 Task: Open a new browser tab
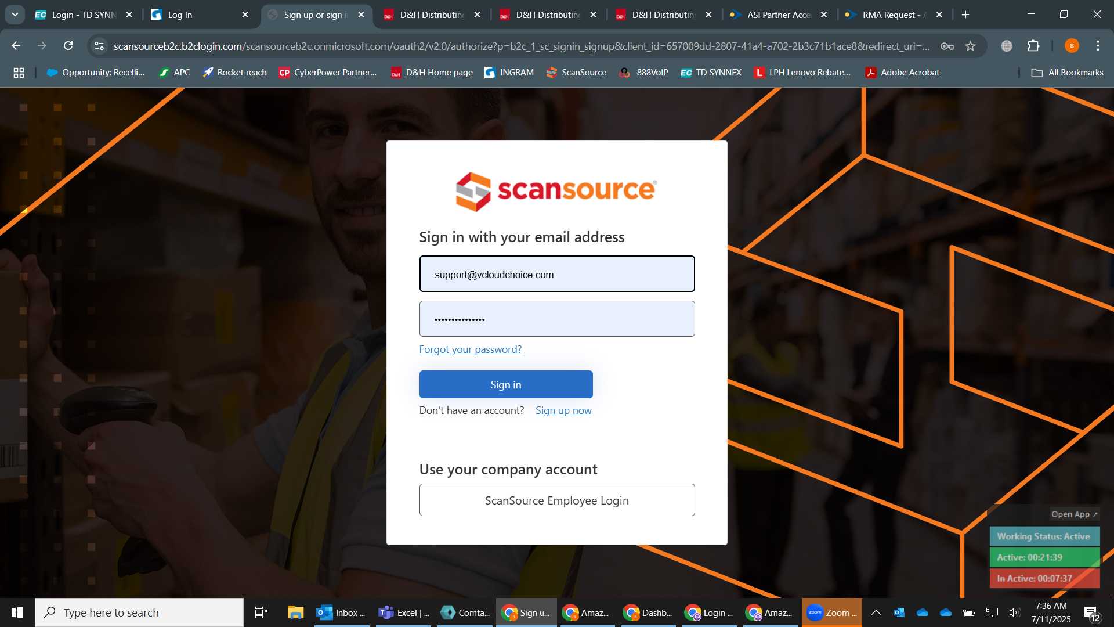tap(965, 15)
